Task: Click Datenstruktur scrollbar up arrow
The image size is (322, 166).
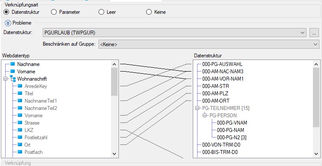Action: point(316,64)
